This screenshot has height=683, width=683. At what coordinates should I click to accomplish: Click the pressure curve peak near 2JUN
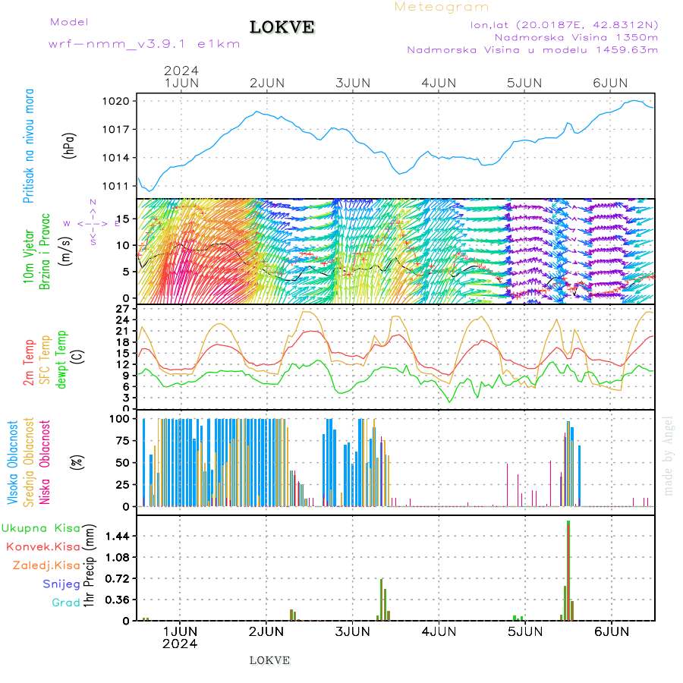[x=257, y=112]
